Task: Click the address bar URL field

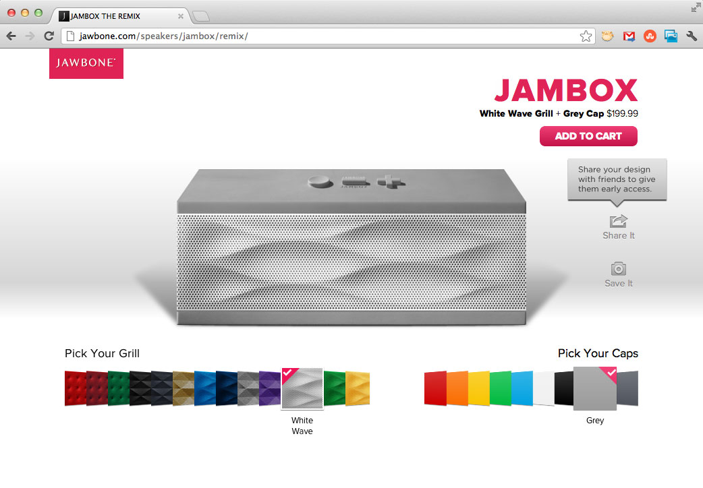Action: [x=322, y=36]
